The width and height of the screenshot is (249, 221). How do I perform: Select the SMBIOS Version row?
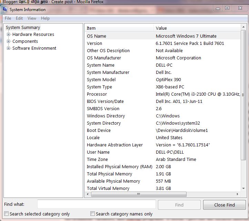(163, 108)
